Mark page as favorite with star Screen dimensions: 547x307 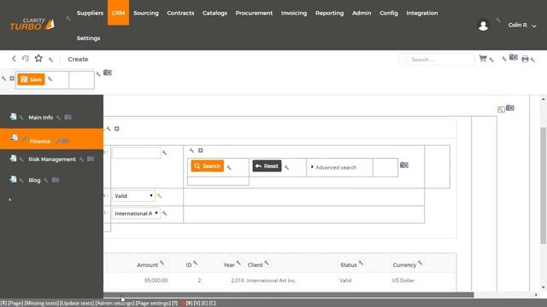click(38, 58)
